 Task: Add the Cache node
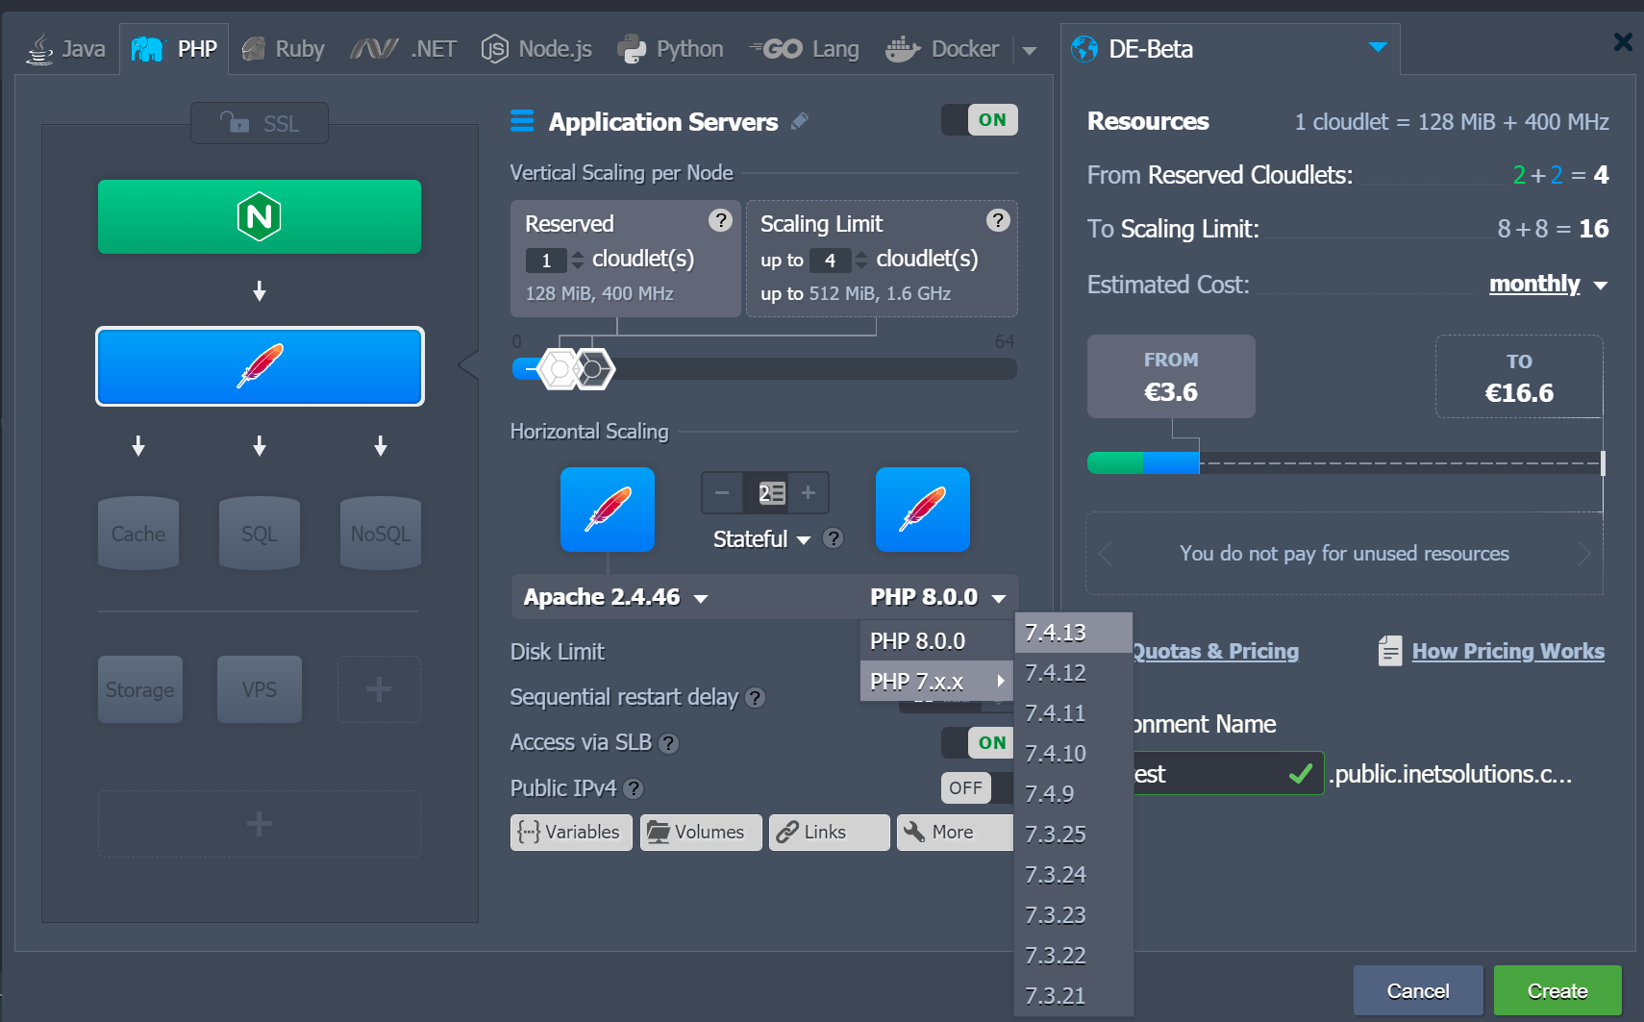click(x=138, y=534)
